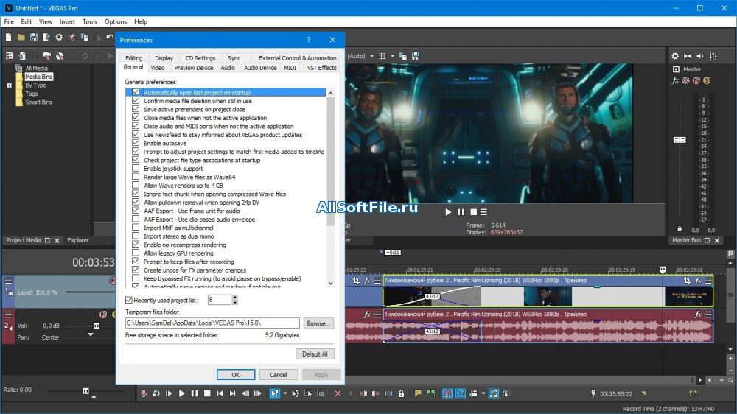Image resolution: width=737 pixels, height=414 pixels.
Task: Open the Tools menu
Action: pyautogui.click(x=89, y=21)
